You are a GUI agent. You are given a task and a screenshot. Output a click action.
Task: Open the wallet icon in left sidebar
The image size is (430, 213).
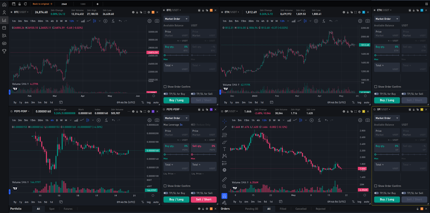[x=4, y=28]
